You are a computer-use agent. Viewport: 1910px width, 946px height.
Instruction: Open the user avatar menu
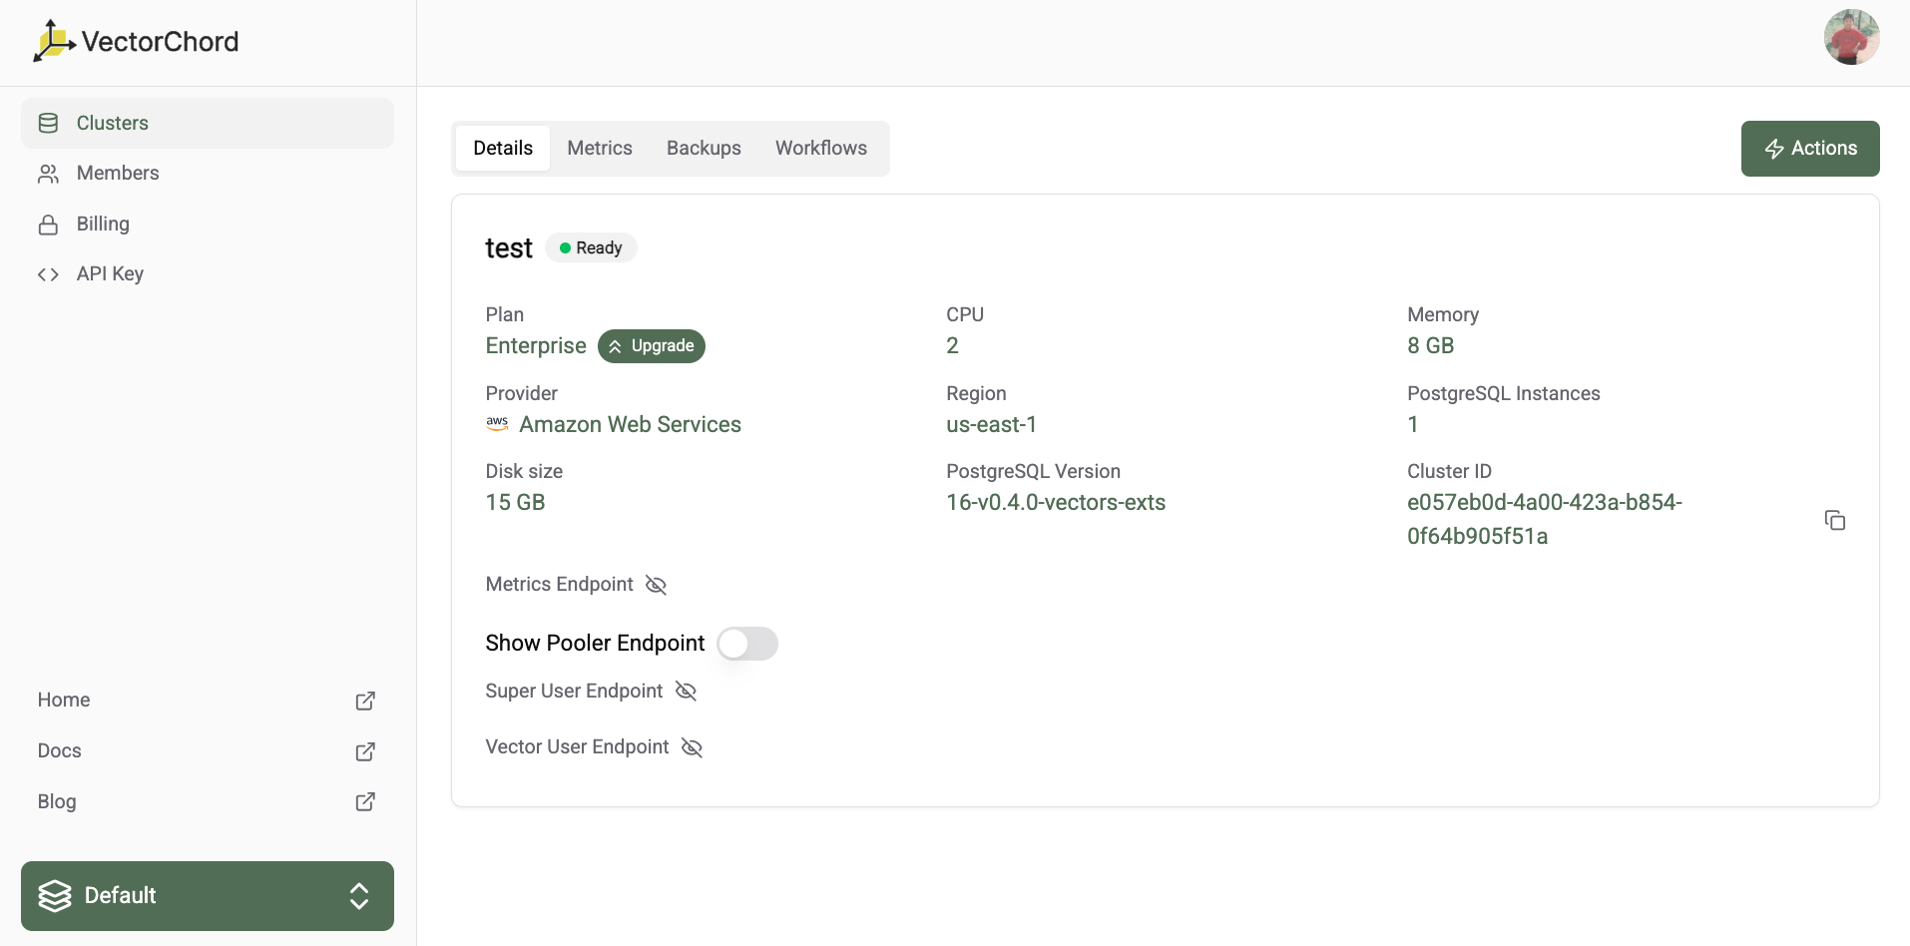[x=1851, y=38]
